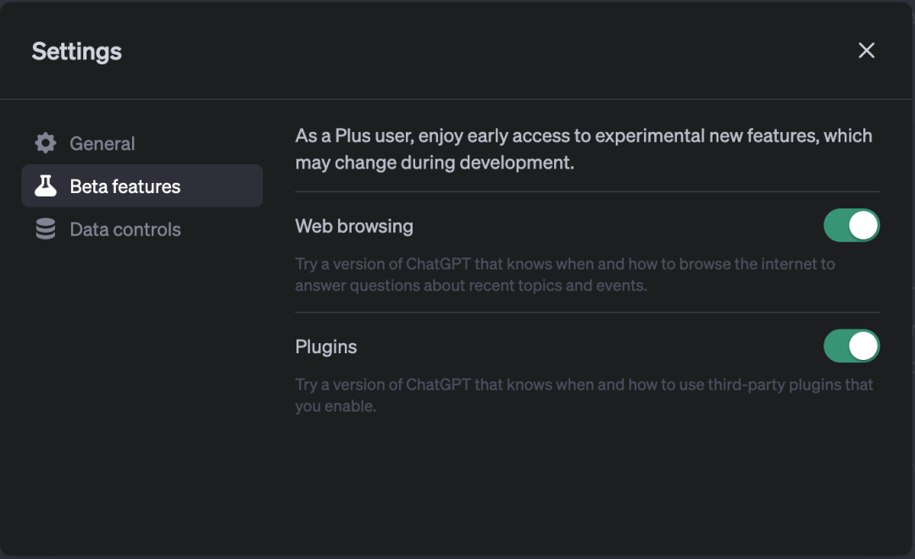Click the Plugins label

[x=326, y=347]
